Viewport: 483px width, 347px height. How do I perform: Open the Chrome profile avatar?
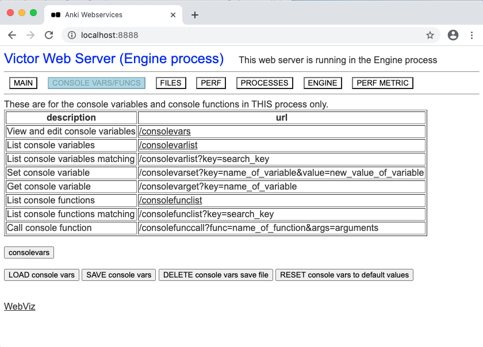pyautogui.click(x=453, y=35)
